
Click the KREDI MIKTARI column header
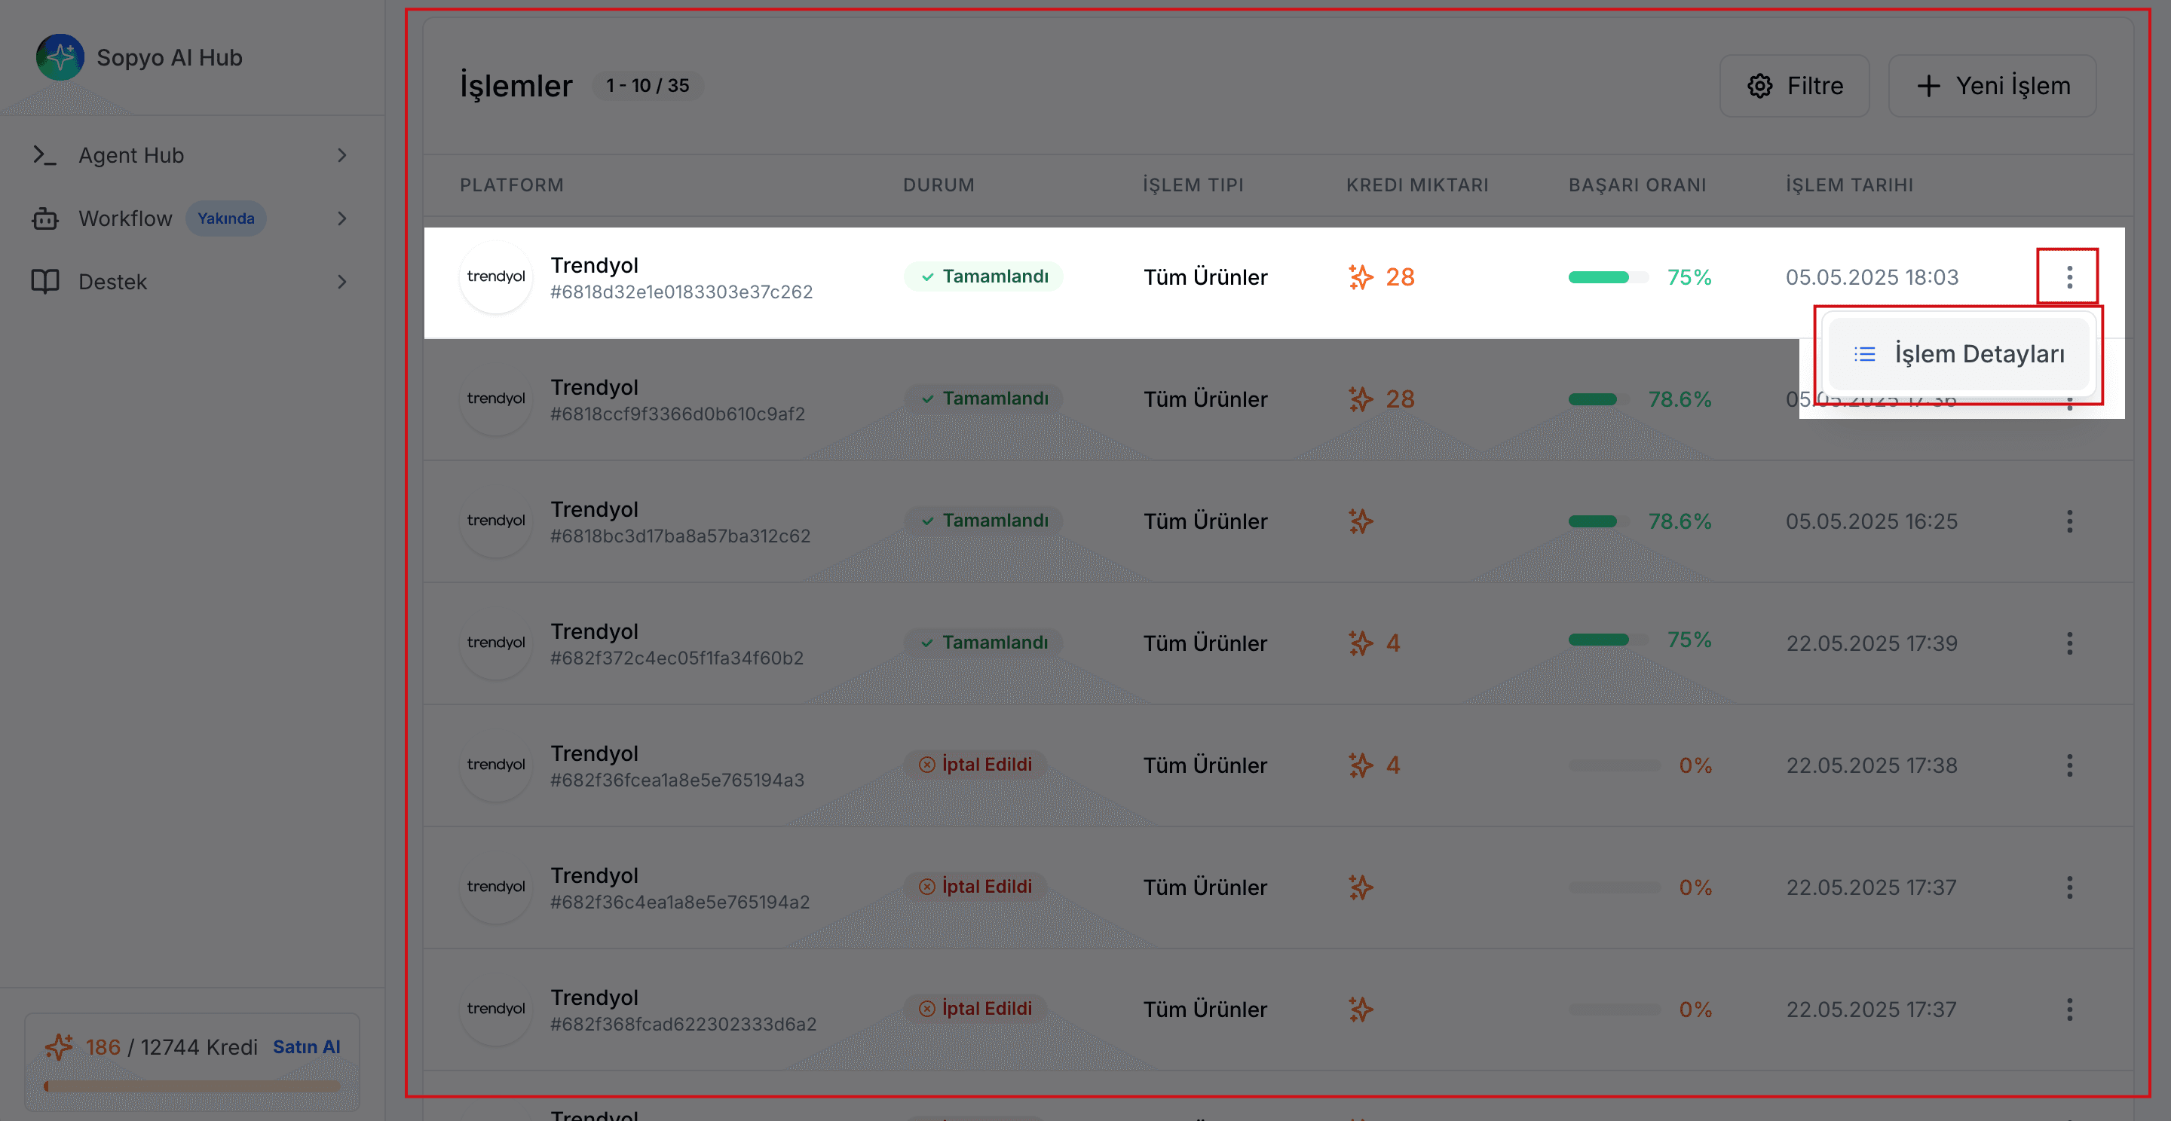[1417, 185]
